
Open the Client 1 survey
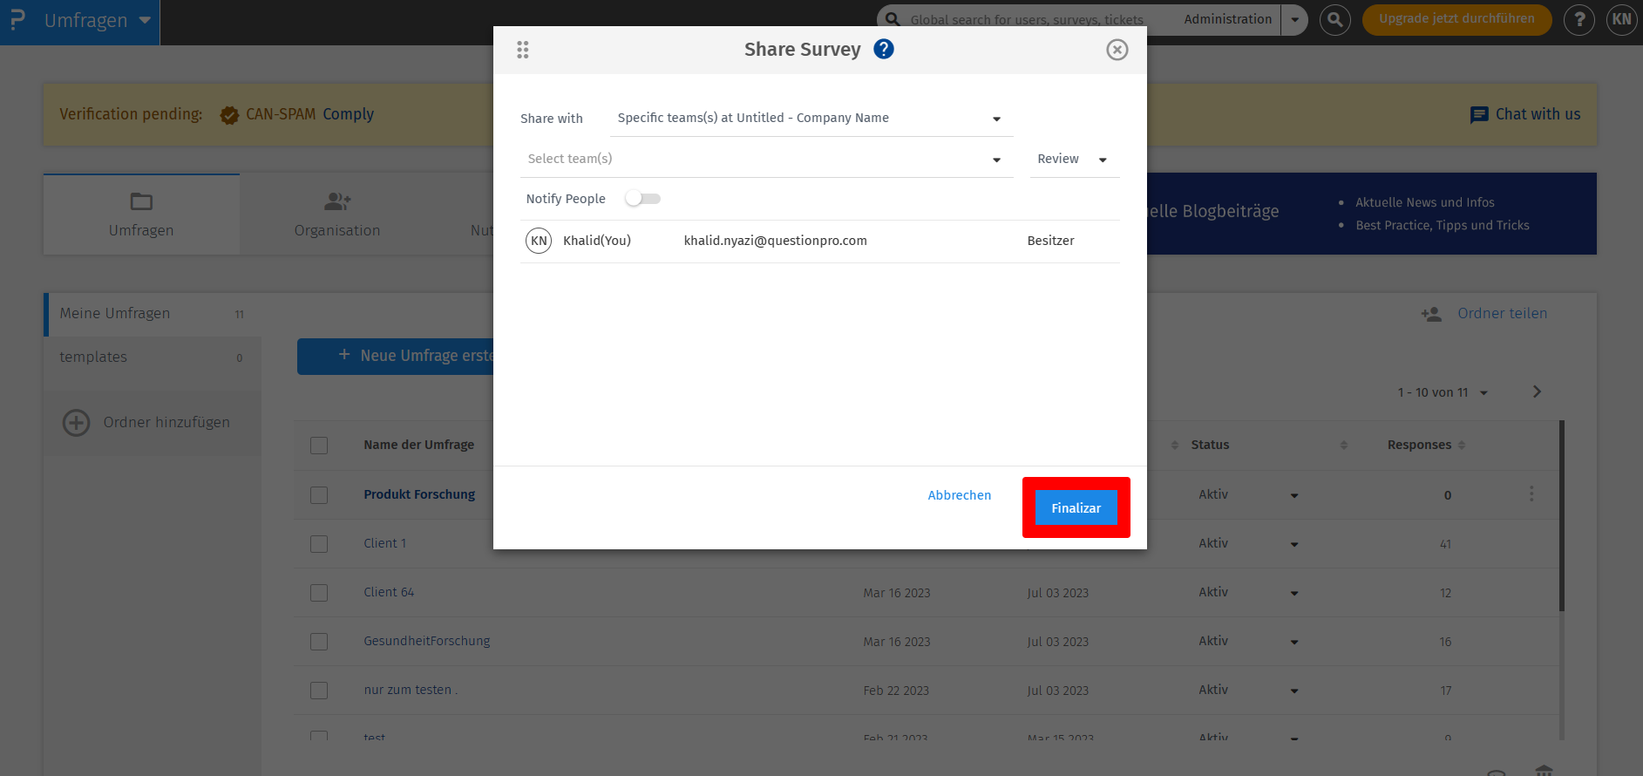tap(384, 543)
